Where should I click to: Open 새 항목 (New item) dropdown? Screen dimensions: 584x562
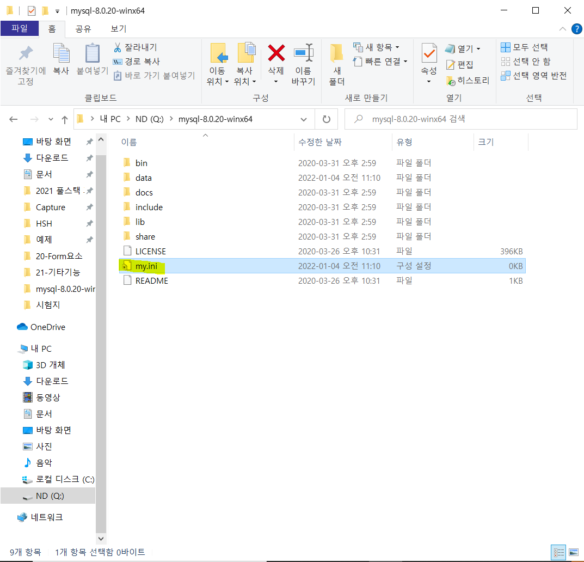[x=376, y=47]
